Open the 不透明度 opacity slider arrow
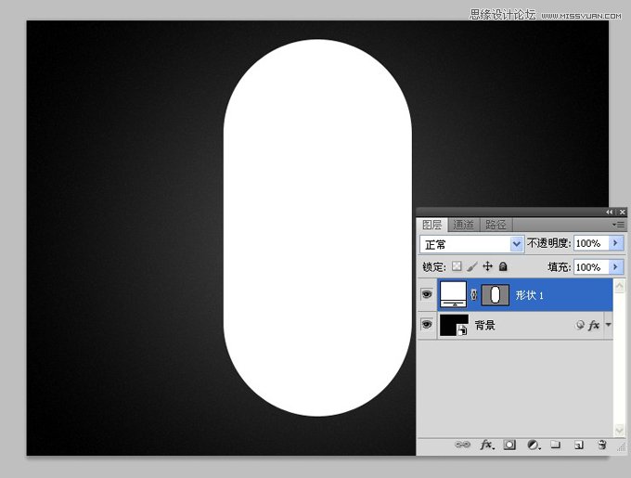Viewport: 631px width, 478px height. [616, 243]
